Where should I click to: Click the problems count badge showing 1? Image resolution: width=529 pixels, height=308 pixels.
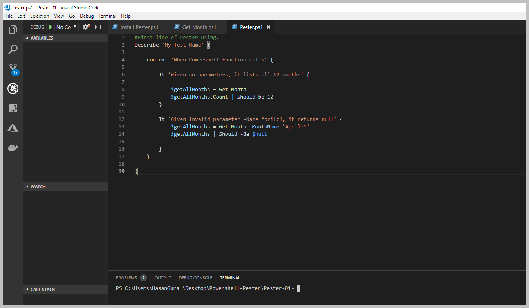pos(143,278)
